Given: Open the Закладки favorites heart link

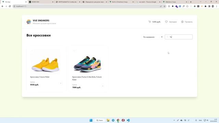Looking at the screenshot, I should [x=171, y=22].
